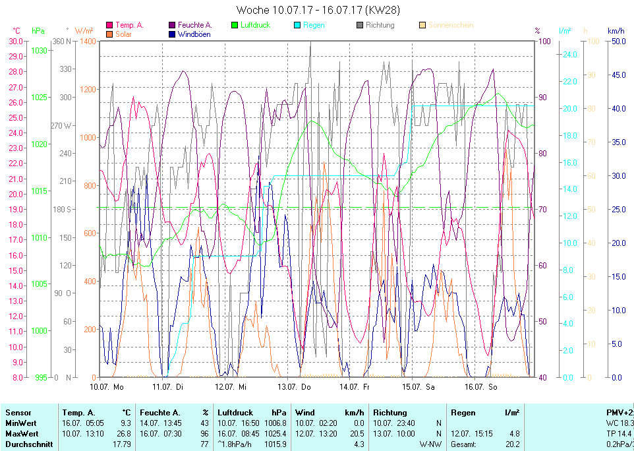Select the 'Feuchte A.' legend label

click(x=195, y=25)
